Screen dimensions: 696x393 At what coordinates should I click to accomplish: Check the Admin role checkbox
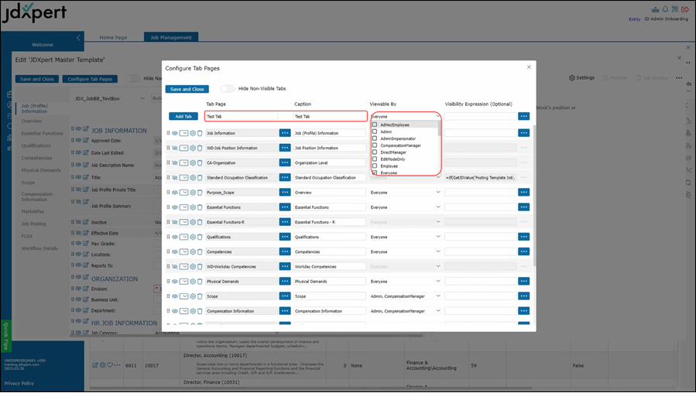click(375, 132)
